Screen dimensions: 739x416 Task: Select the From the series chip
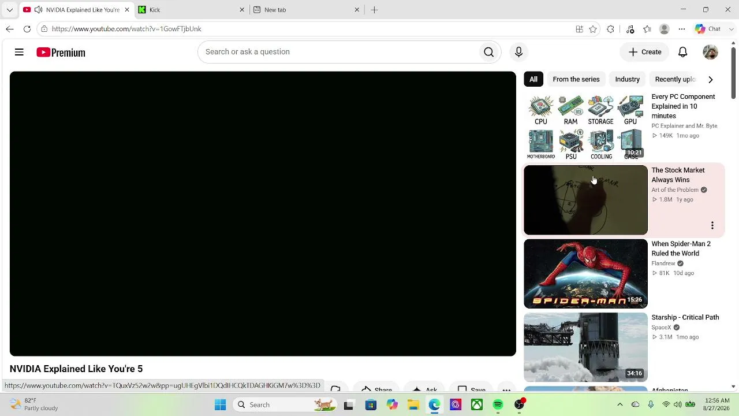(576, 79)
